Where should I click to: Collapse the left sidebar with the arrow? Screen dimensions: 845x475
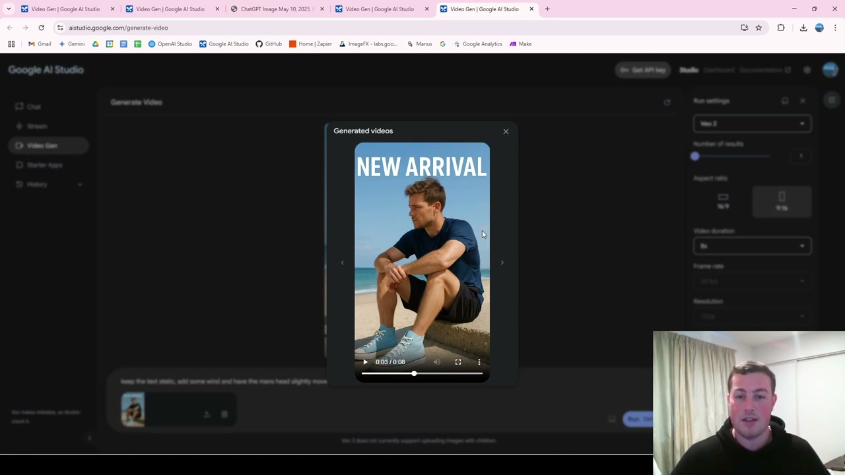point(90,437)
